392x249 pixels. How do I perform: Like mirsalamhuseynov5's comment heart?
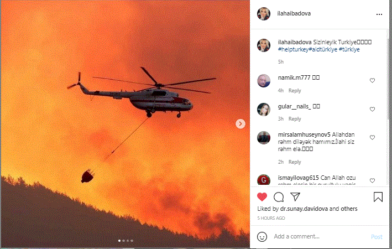click(x=372, y=137)
